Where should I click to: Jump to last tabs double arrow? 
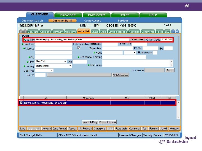tap(177, 32)
